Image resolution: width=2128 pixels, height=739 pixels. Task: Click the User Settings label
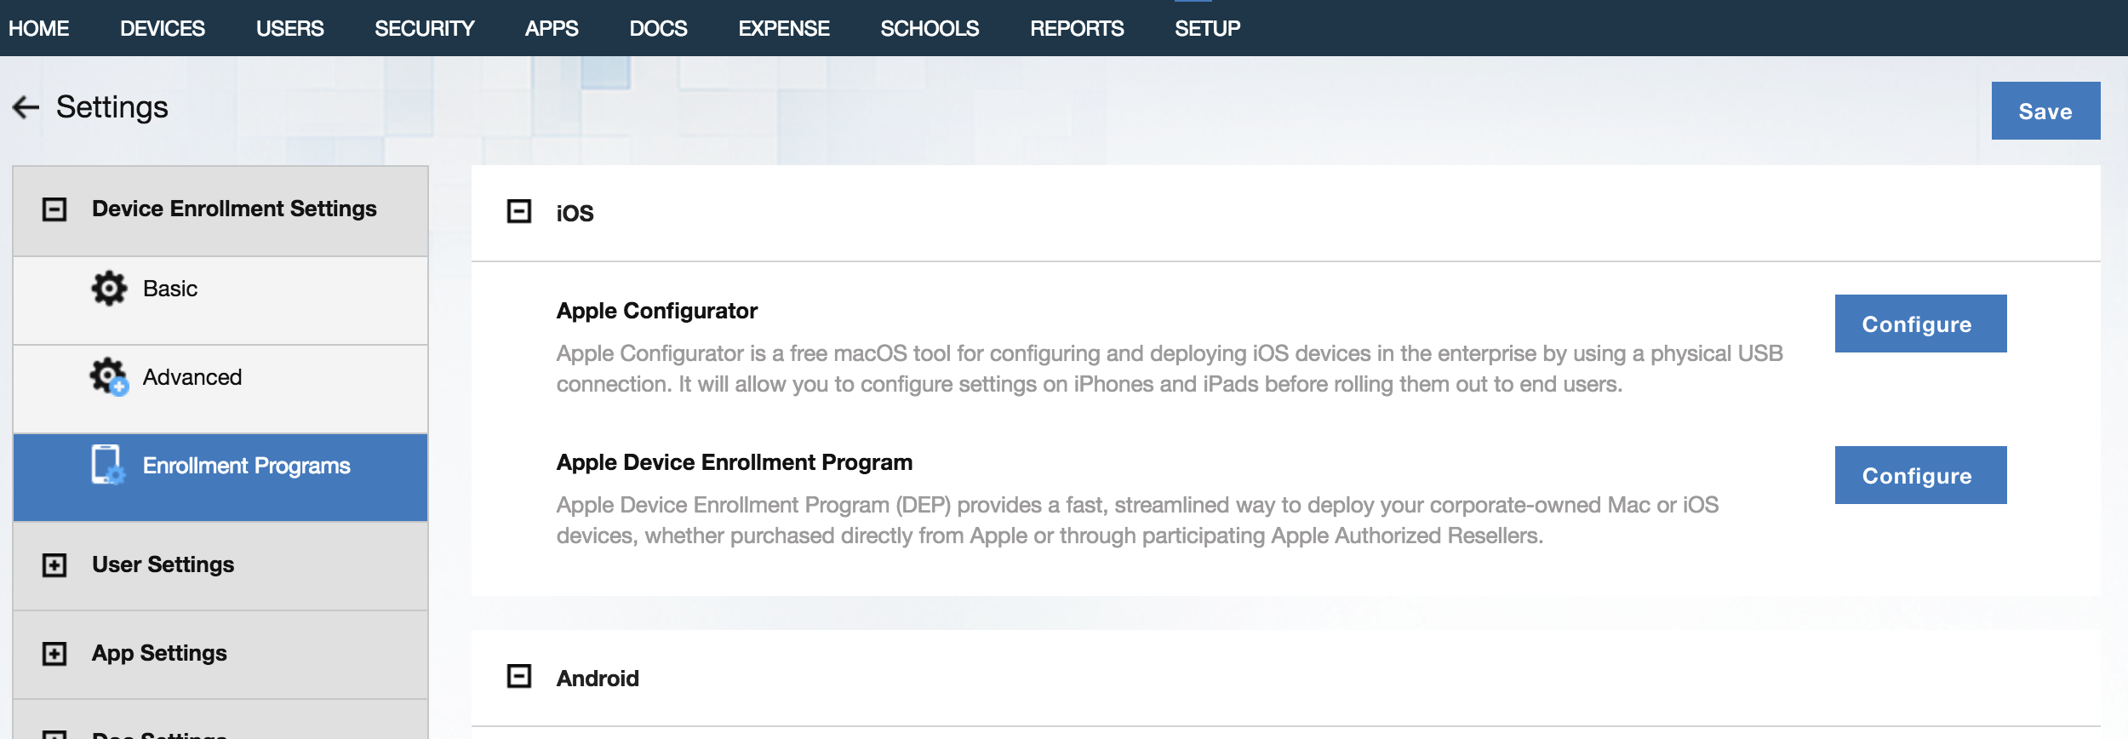[x=163, y=564]
